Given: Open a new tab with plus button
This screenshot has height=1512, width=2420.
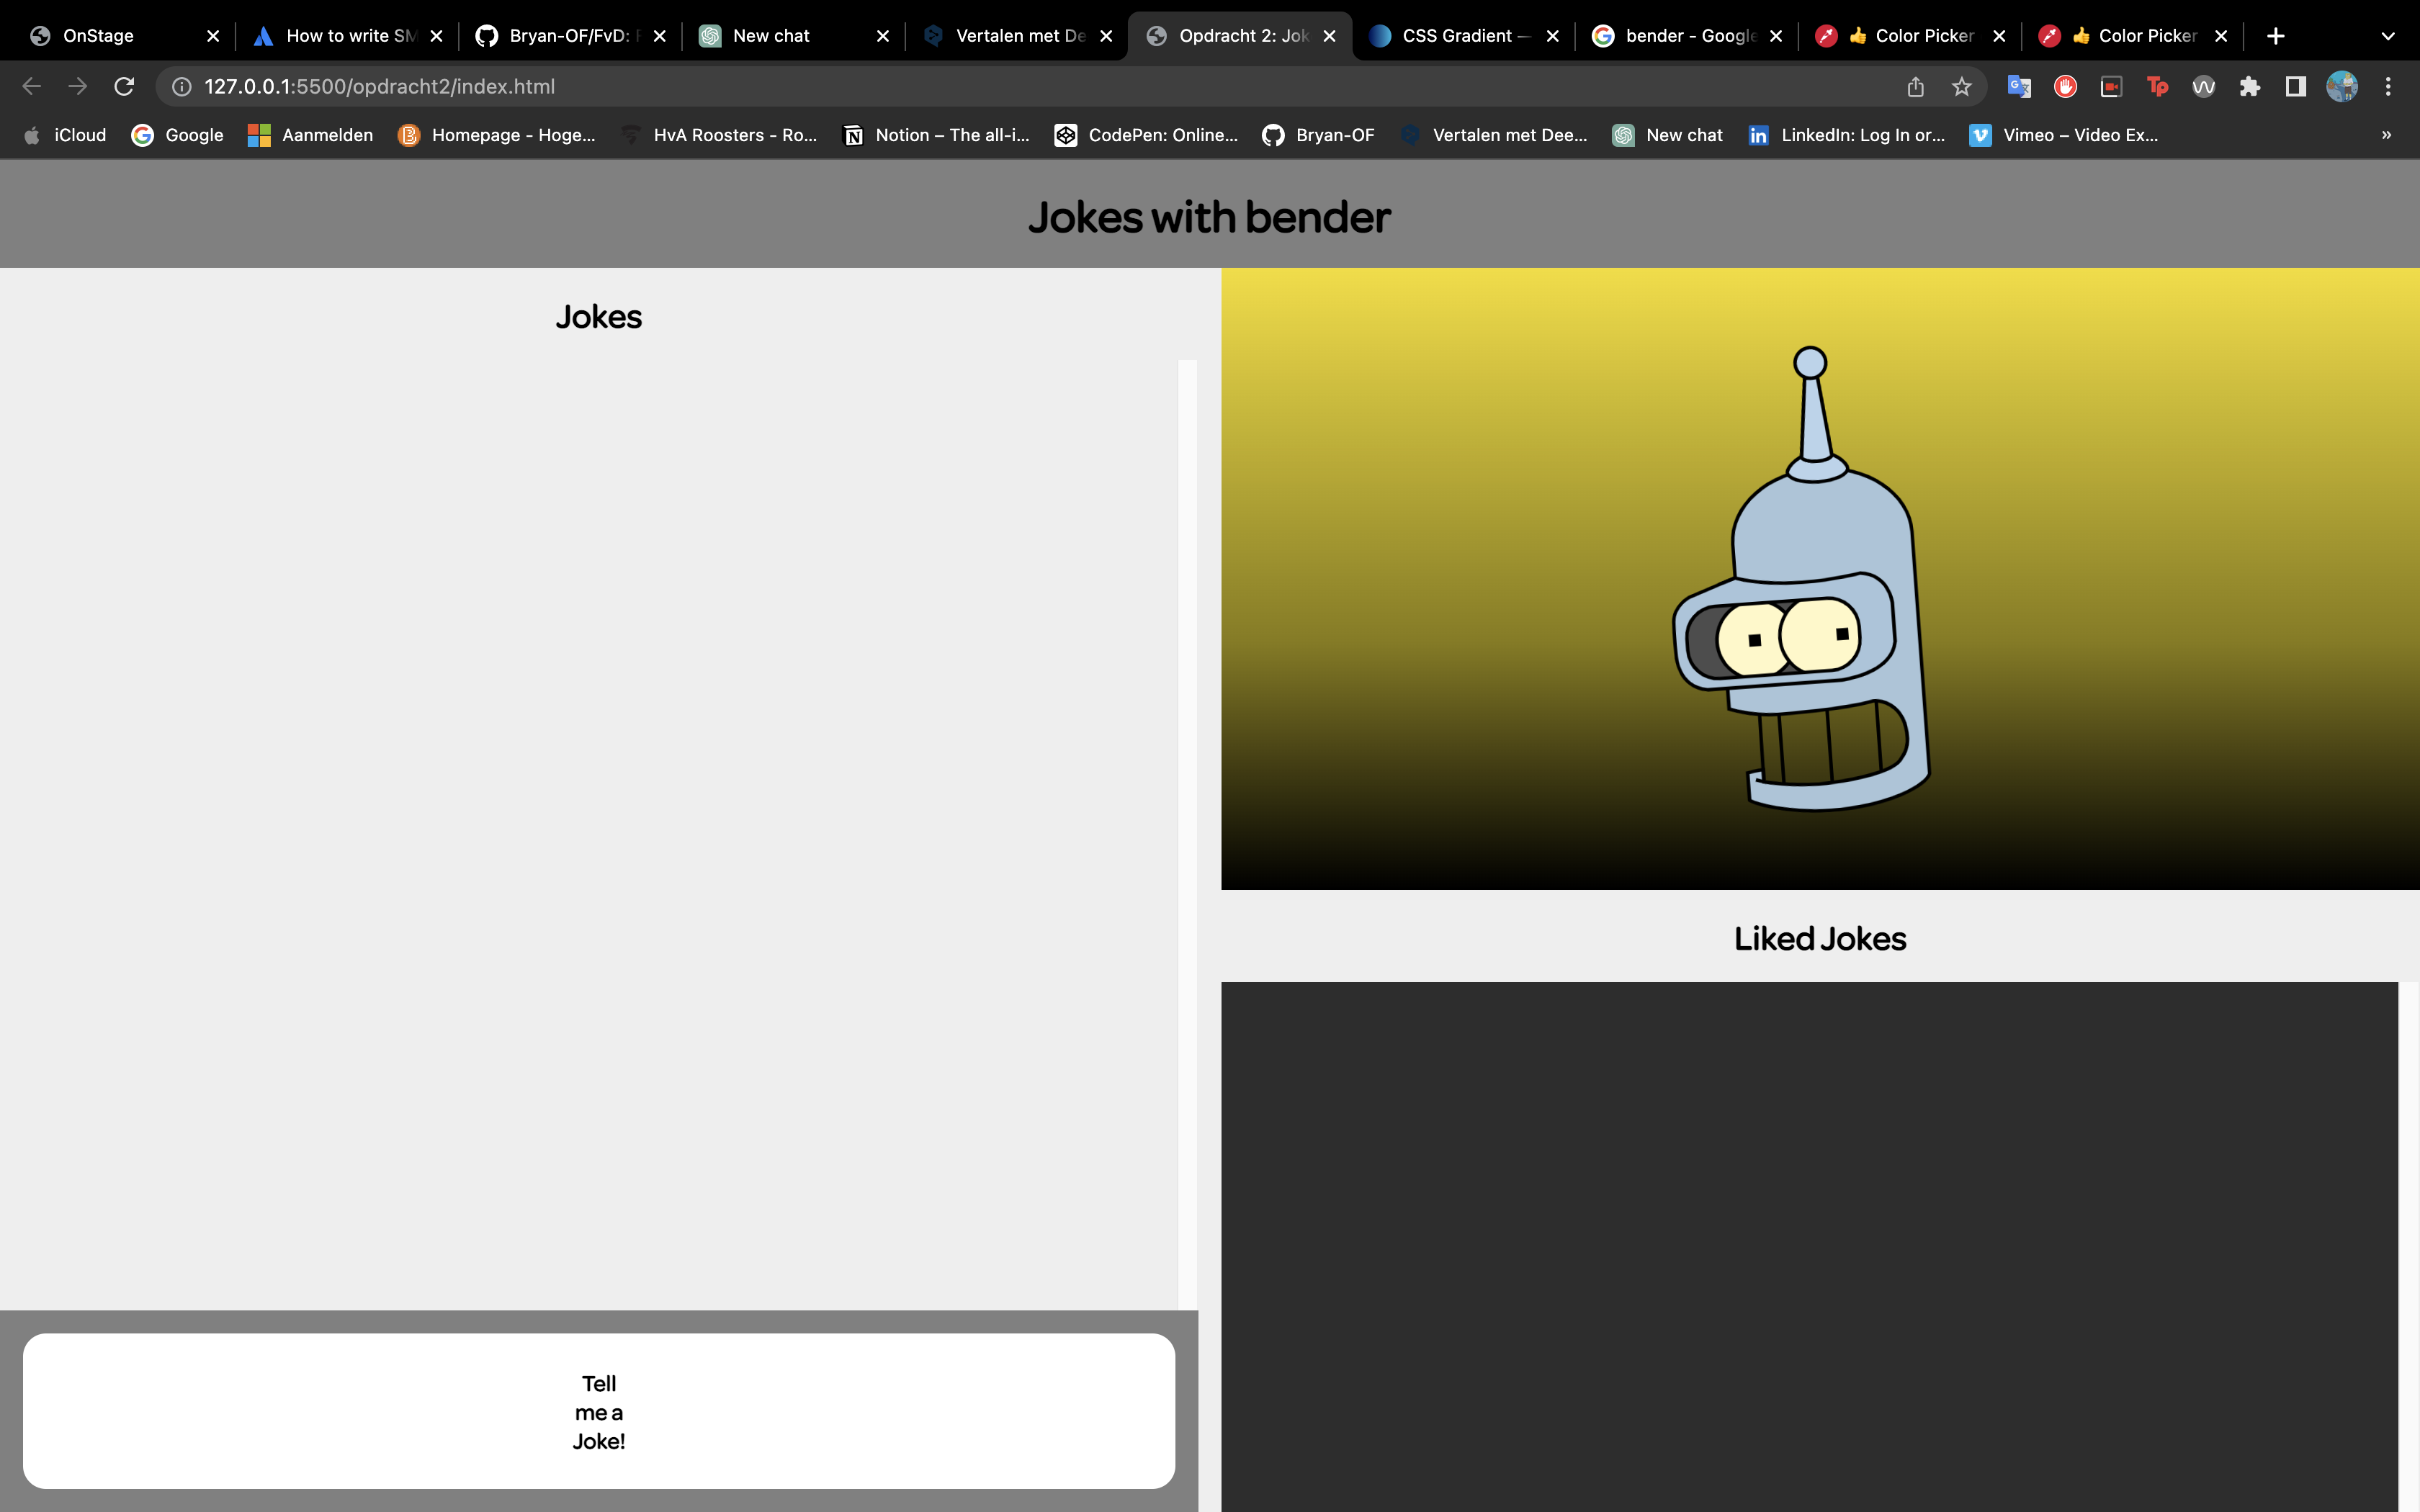Looking at the screenshot, I should click(x=2276, y=36).
